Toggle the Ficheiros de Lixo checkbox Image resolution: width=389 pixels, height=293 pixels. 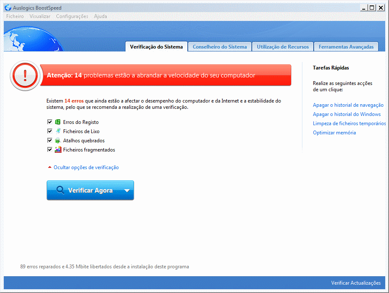(x=50, y=131)
